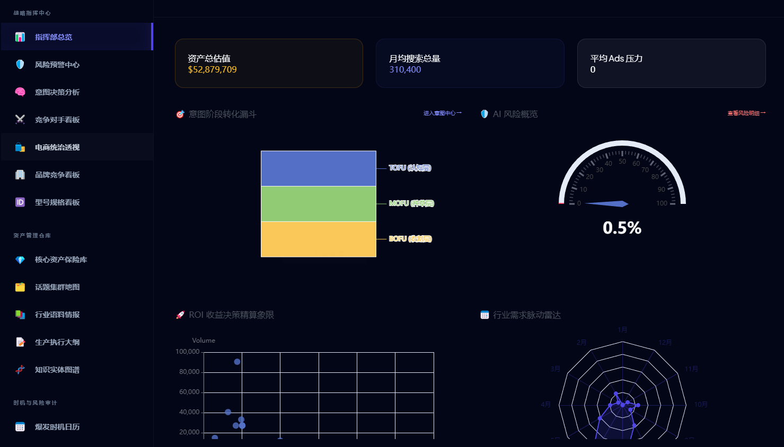Open 生产执行大纲 from the sidebar
The width and height of the screenshot is (784, 447).
coord(57,342)
